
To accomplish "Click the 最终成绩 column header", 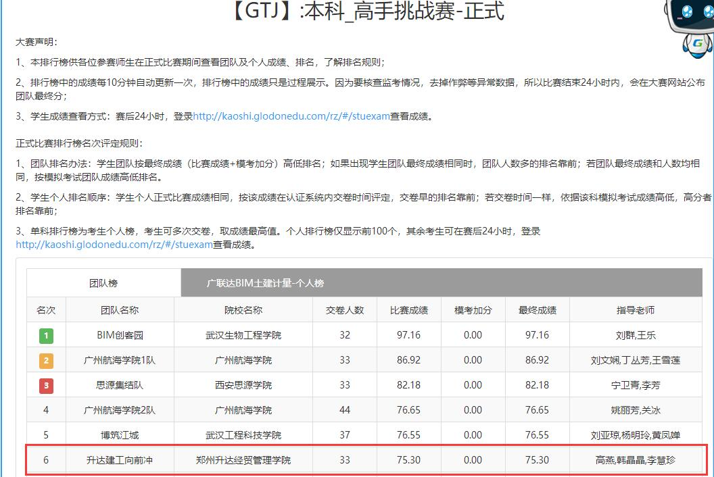I will pos(538,310).
